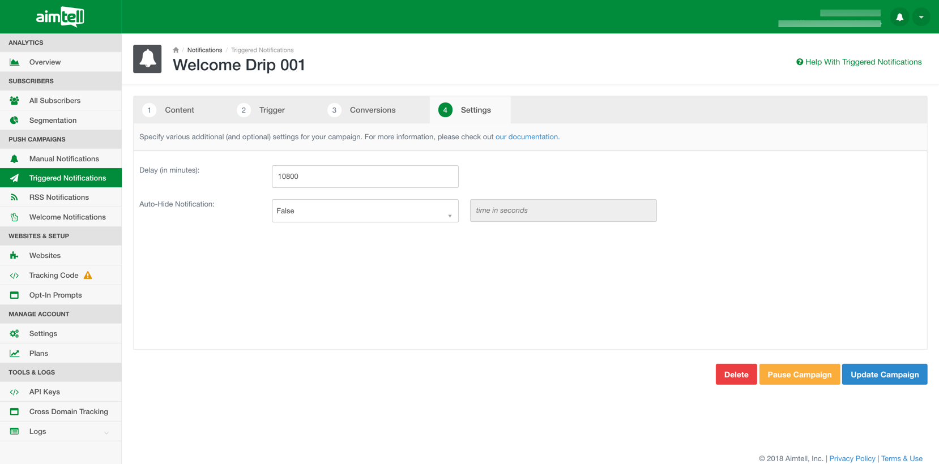Select the Settings step tab
The width and height of the screenshot is (939, 464).
point(470,110)
